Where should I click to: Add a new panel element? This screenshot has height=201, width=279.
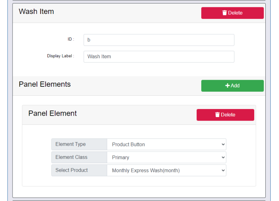[232, 86]
